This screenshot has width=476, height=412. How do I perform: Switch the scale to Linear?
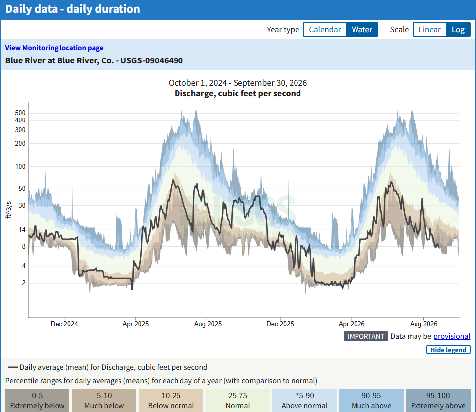point(429,29)
